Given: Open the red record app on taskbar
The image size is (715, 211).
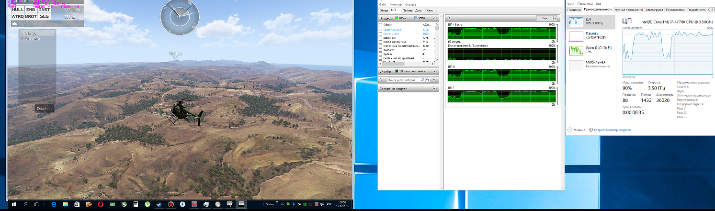Looking at the screenshot, I should click(x=170, y=204).
